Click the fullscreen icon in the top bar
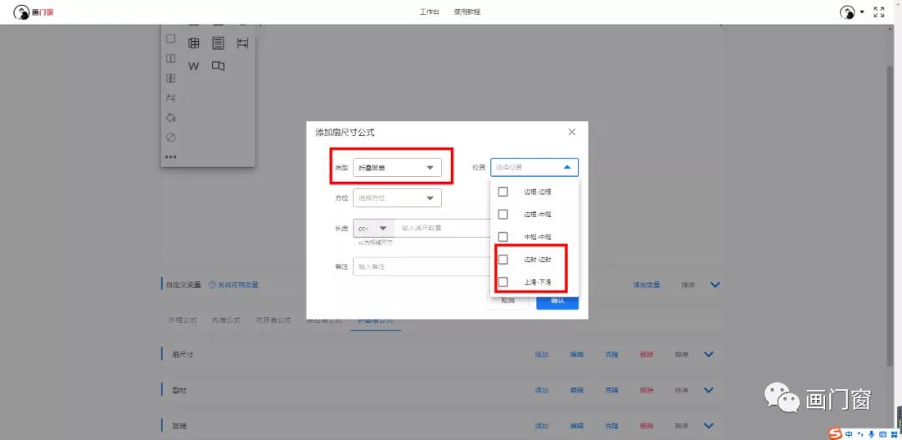 879,12
